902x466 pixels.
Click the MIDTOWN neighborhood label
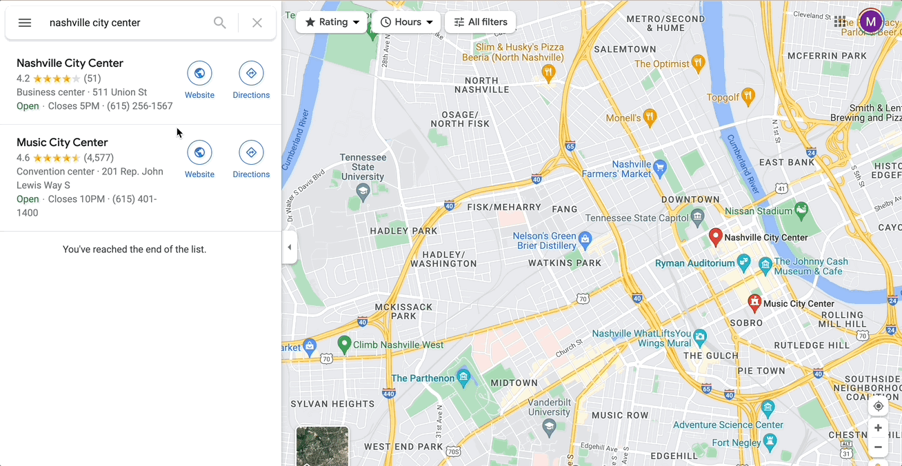[514, 383]
